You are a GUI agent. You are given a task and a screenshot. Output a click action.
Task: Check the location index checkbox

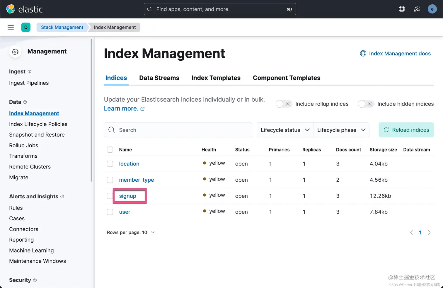[110, 164]
